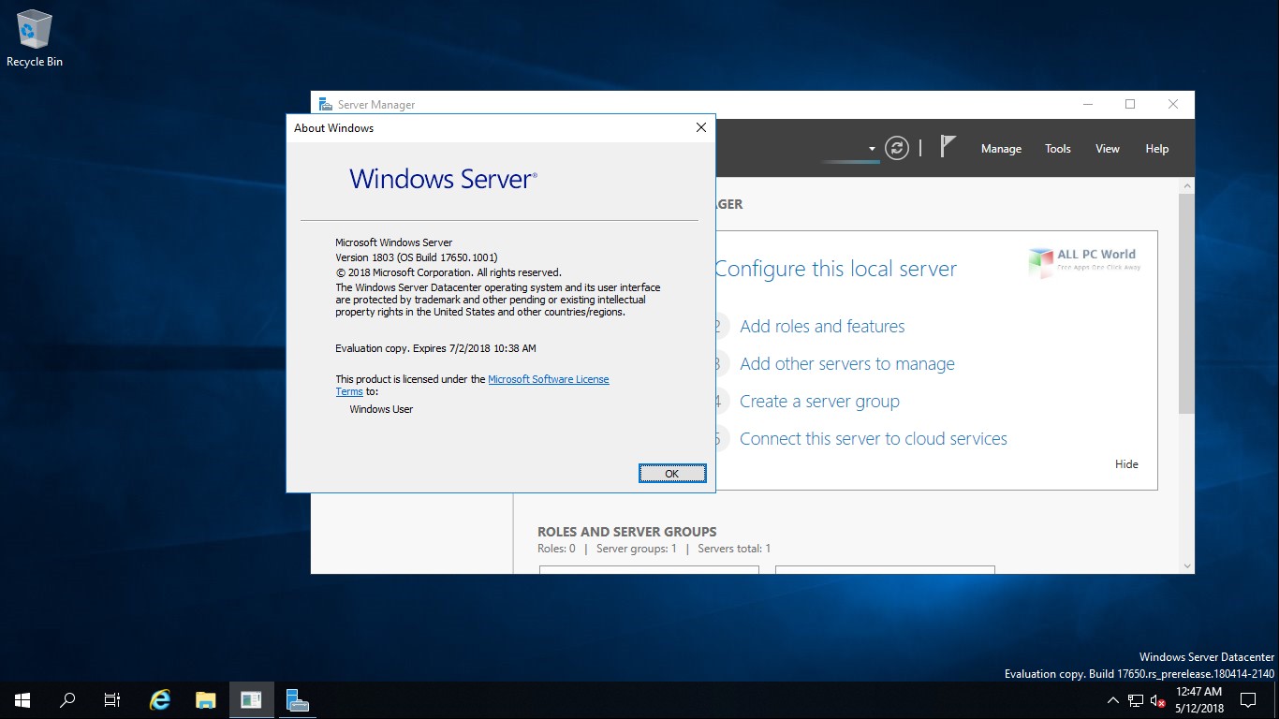Viewport: 1279px width, 719px height.
Task: Open the Tools menu
Action: point(1058,149)
